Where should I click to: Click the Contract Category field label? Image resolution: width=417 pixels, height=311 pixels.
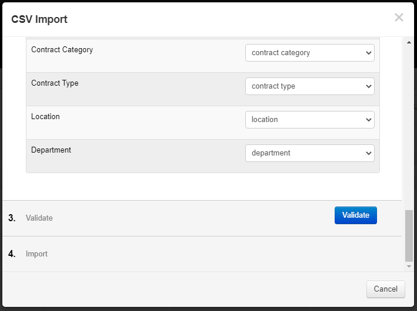[62, 50]
